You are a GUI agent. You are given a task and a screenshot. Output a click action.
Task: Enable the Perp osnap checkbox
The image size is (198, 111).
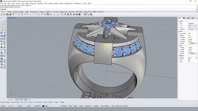coord(28,102)
